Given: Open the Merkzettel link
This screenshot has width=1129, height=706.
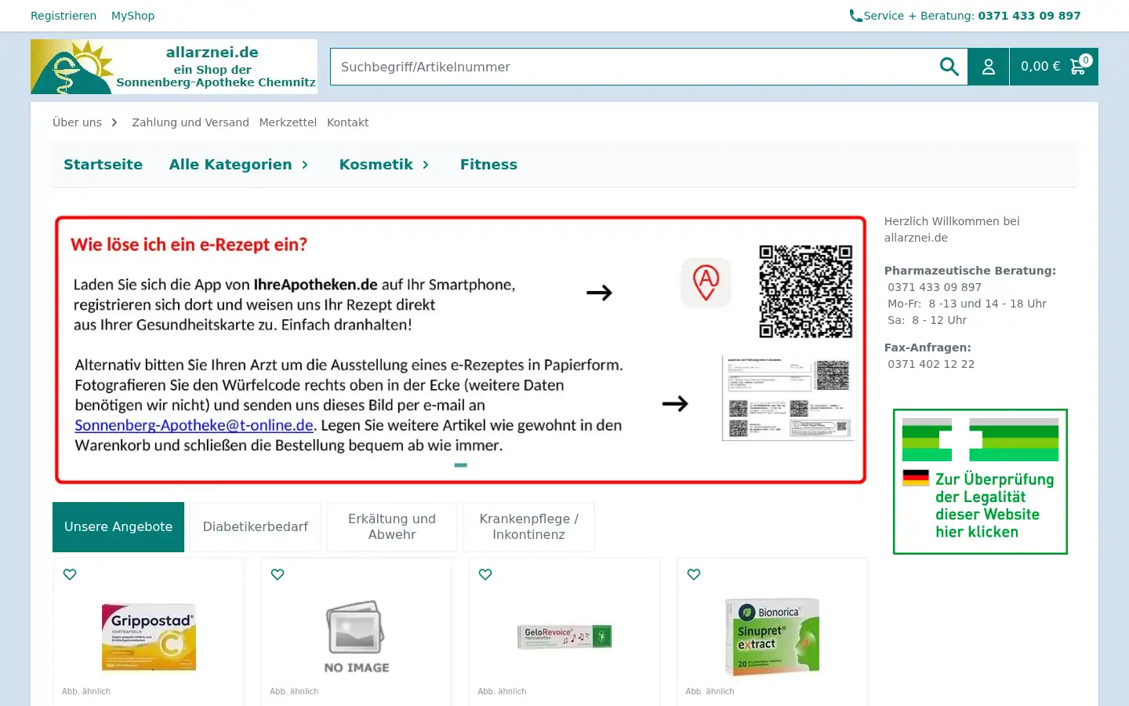Looking at the screenshot, I should pos(288,122).
